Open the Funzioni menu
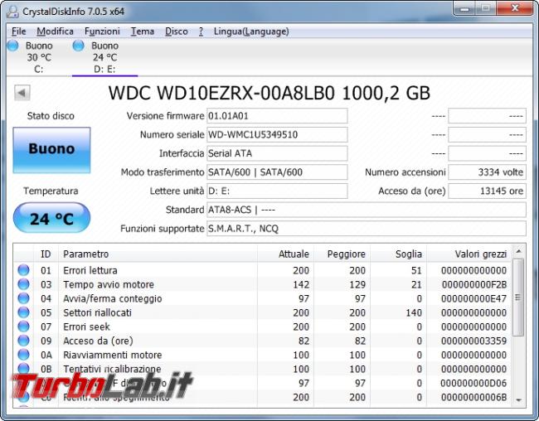 pyautogui.click(x=102, y=31)
